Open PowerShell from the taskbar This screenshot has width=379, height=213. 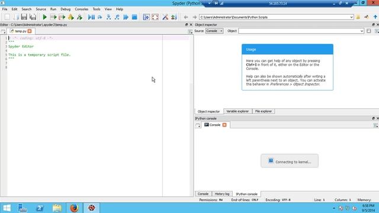coord(40,208)
